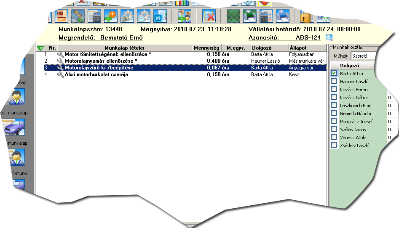Open the blue car munkalap sidebar icon
This screenshot has height=228, width=399.
click(16, 127)
